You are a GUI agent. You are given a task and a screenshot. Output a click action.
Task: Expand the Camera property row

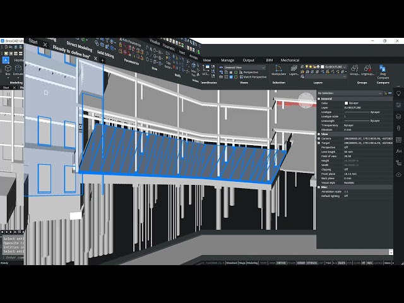pos(319,139)
